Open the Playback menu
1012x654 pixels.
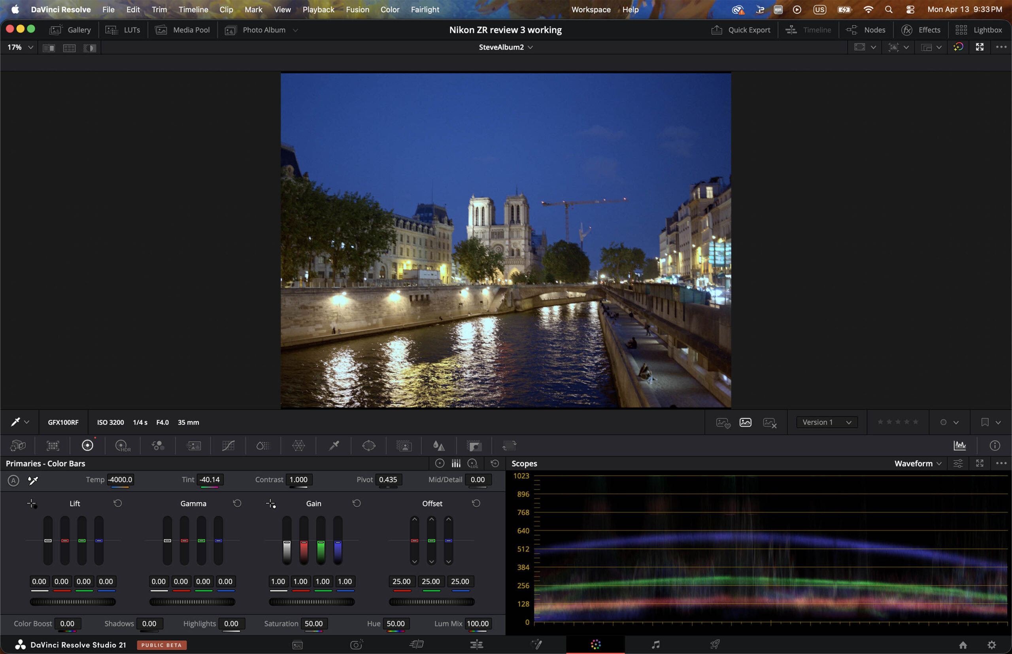click(x=318, y=9)
